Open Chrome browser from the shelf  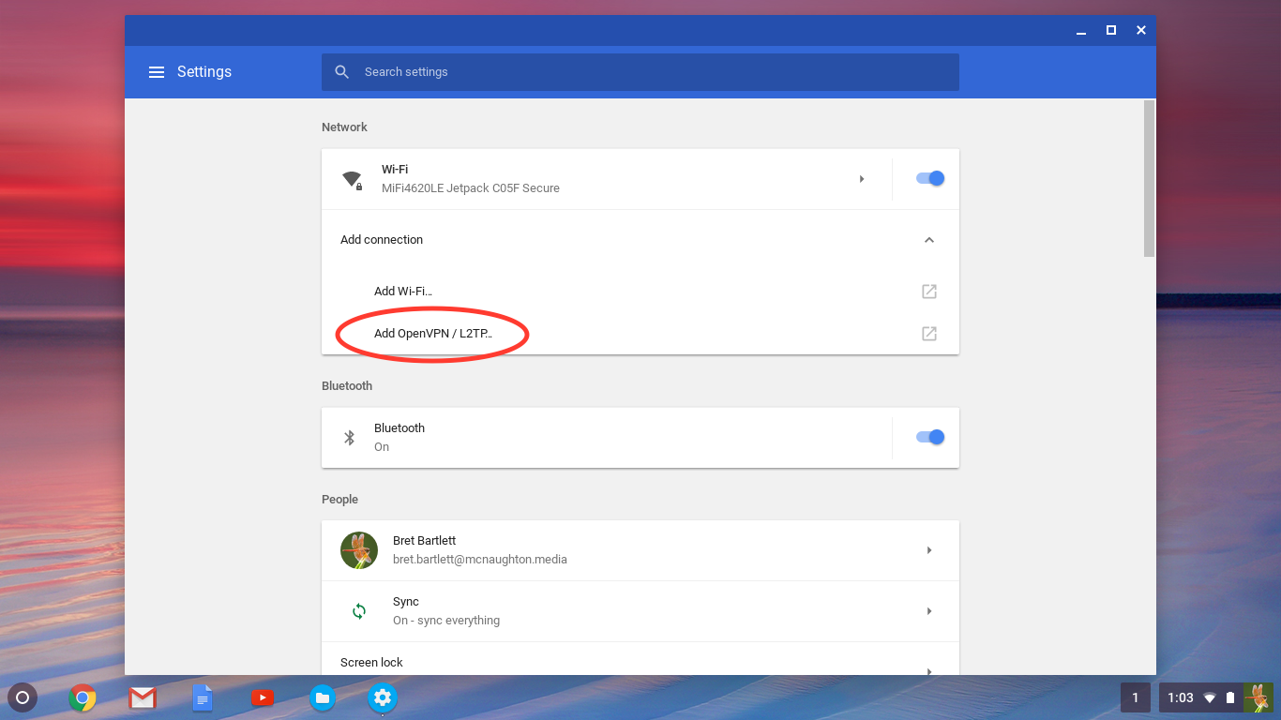[x=83, y=697]
